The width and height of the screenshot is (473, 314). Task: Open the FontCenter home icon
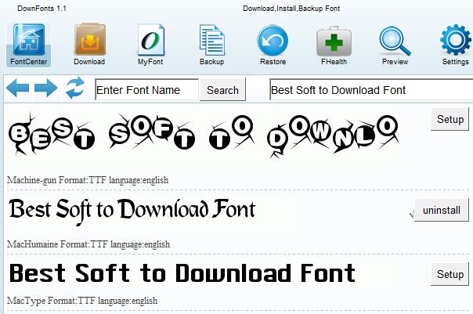(29, 45)
